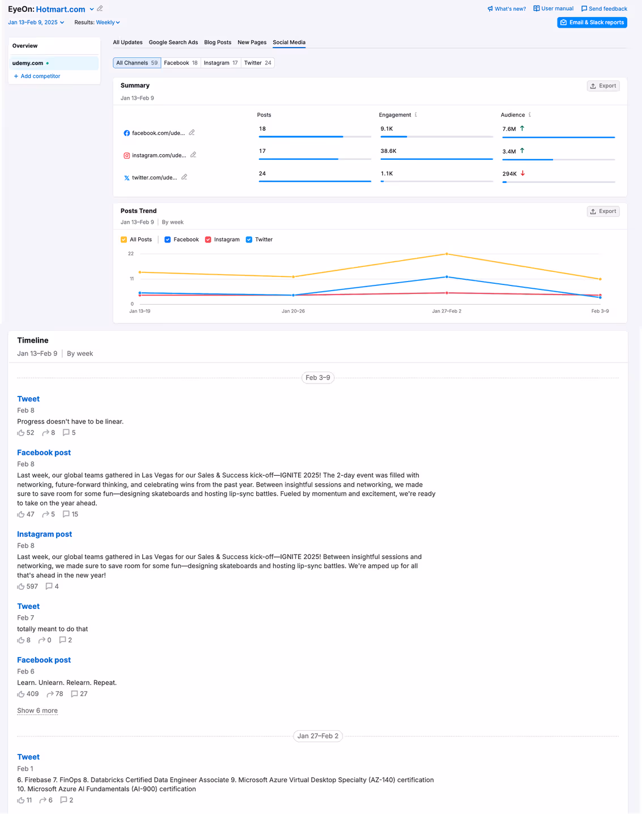Filter by Facebook 18 channel
This screenshot has width=642, height=814.
(x=181, y=63)
